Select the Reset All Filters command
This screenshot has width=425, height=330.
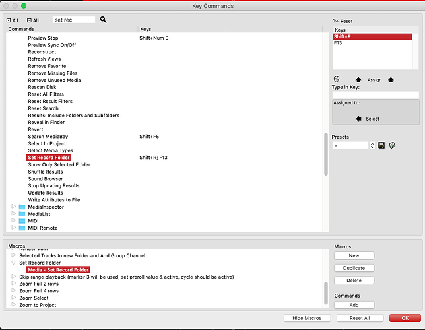46,94
